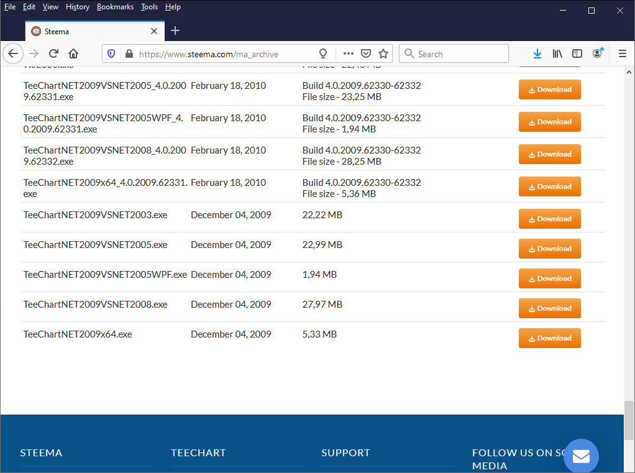Click the SUPPORT footer heading
Screen dimensions: 635x473
pos(346,452)
